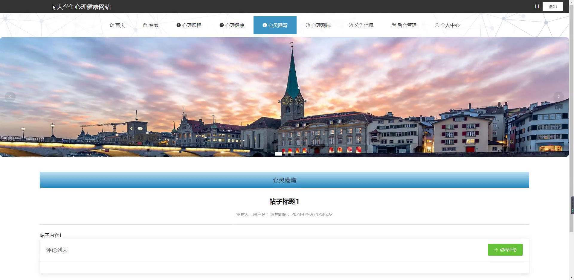The width and height of the screenshot is (574, 280).
Task: Click the username 11 in header
Action: click(537, 6)
